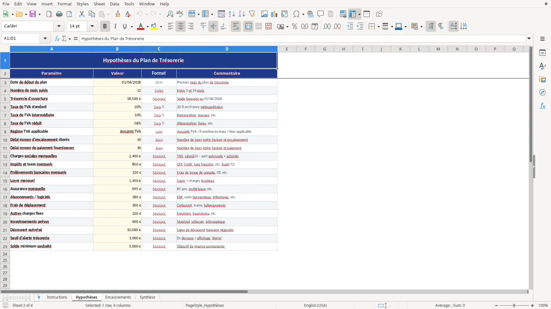Click zoom in plus button

533,305
